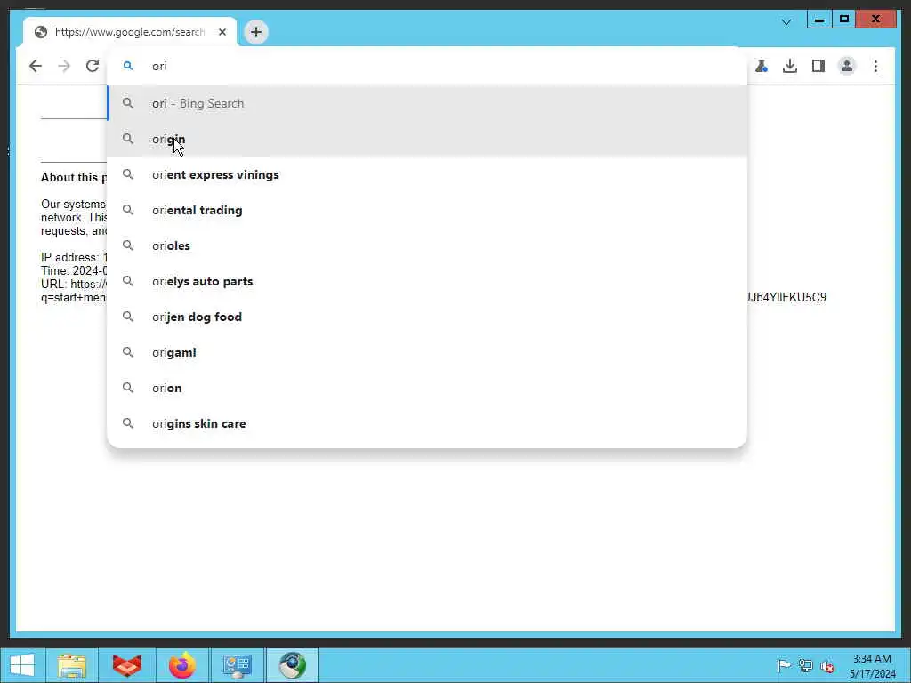Select the 'orioles' suggestion
The width and height of the screenshot is (911, 683).
[427, 245]
